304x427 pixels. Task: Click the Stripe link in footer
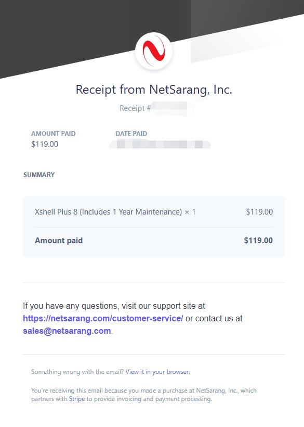77,399
